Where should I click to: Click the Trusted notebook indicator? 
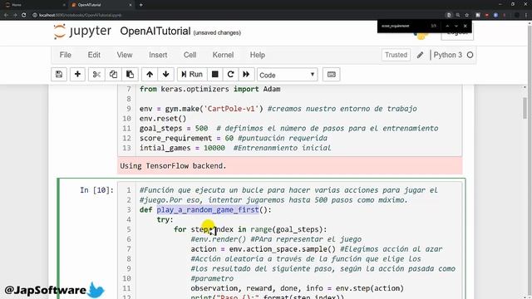point(396,55)
